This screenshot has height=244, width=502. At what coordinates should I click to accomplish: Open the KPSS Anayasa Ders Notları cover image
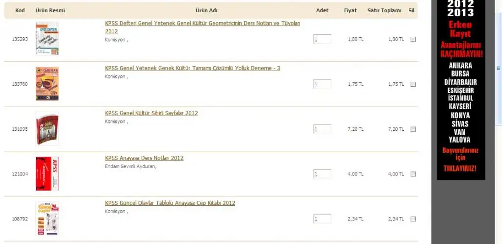coord(47,174)
